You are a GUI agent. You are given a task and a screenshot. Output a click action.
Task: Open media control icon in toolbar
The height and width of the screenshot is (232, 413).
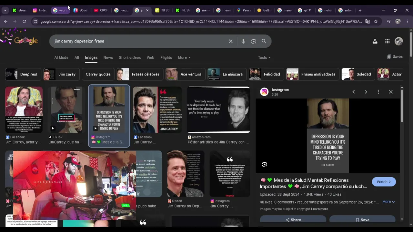[389, 21]
